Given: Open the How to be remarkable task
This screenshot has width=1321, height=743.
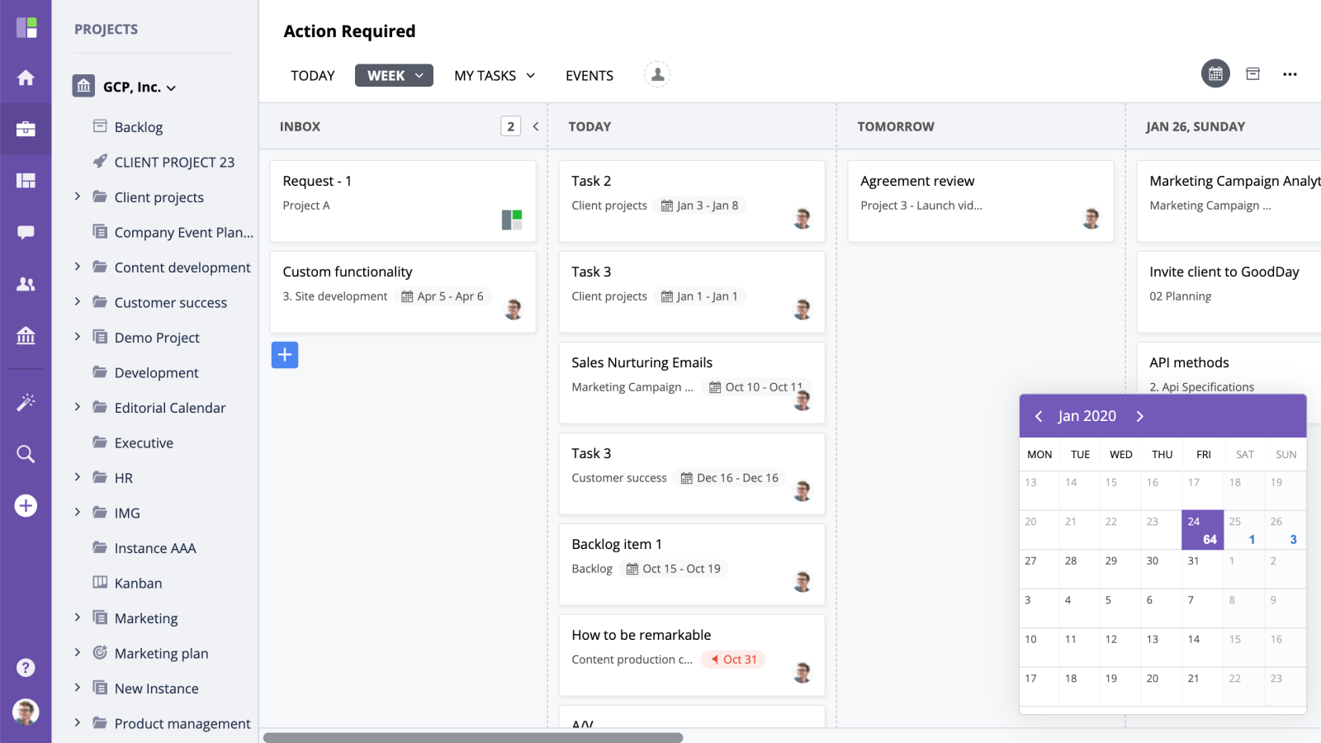Looking at the screenshot, I should coord(692,655).
